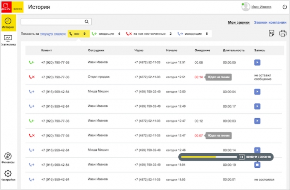
Task: Click the power logout icon
Action: pos(285,7)
